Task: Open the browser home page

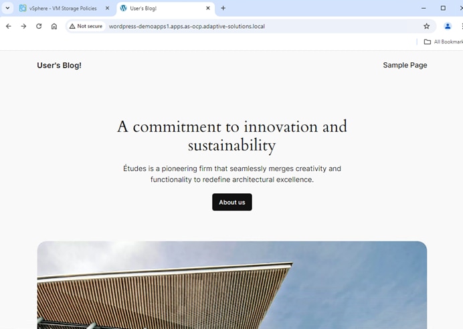Action: 54,26
